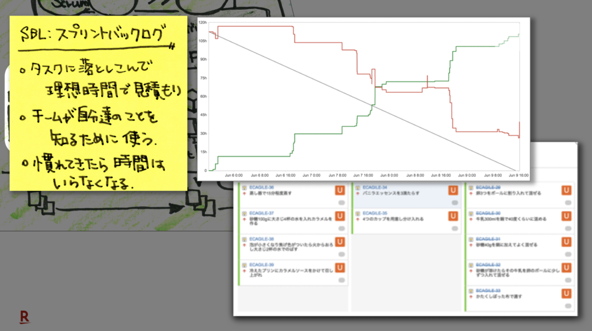This screenshot has height=331, width=592.
Task: Click assignee avatar U on ECAGILE-32 card
Action: coord(567,268)
